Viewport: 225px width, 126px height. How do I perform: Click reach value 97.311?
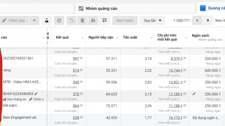111,58
